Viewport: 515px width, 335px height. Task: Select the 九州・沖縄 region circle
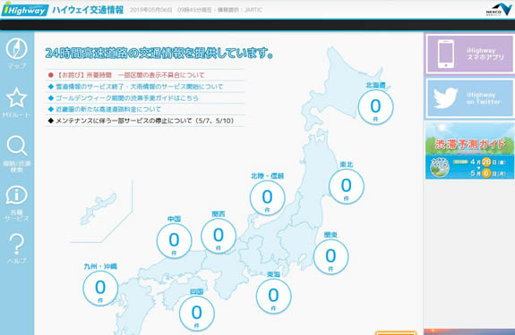click(x=100, y=289)
